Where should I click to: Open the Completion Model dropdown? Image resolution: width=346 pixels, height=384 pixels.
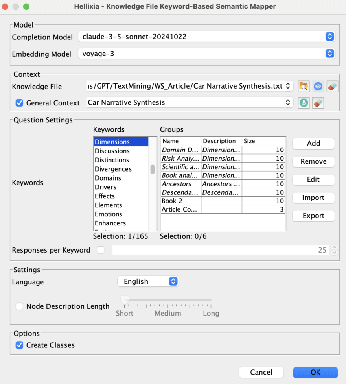pyautogui.click(x=330, y=36)
